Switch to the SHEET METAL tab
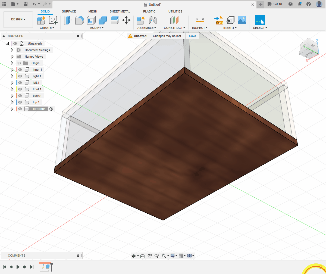 (x=120, y=11)
